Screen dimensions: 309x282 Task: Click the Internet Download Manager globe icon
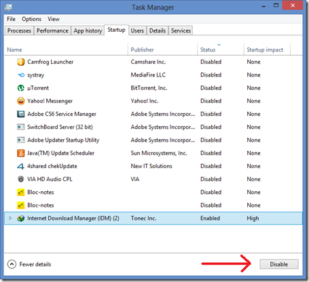point(21,218)
